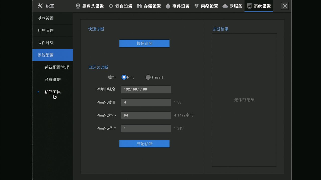Collapse the 系统配置 sidebar section

click(x=53, y=55)
